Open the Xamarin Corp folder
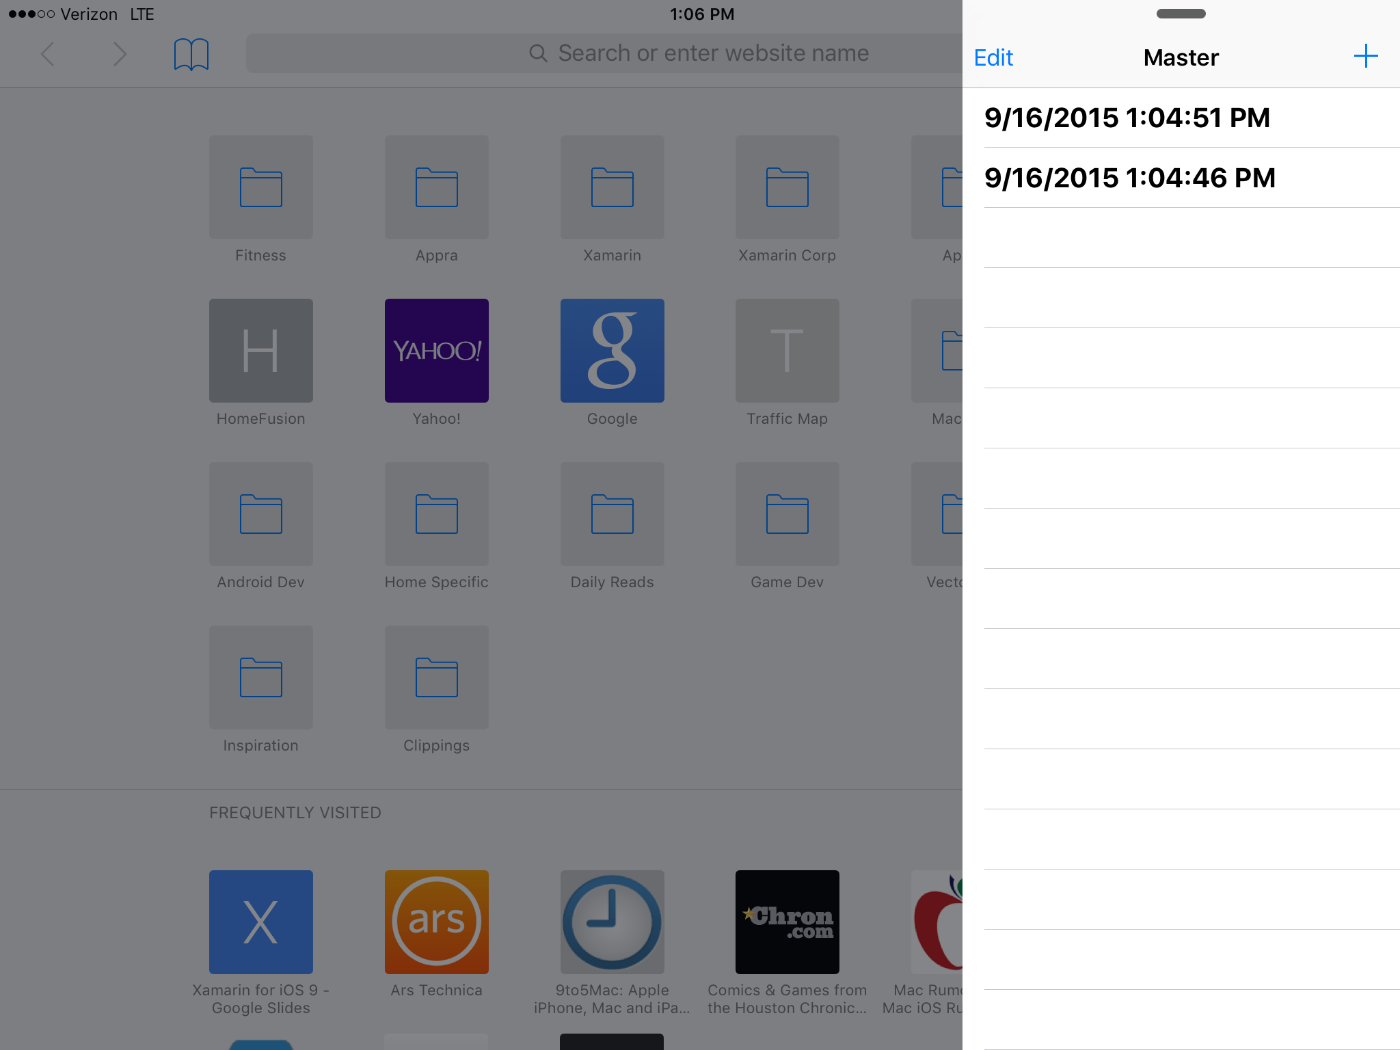1400x1050 pixels. tap(787, 187)
